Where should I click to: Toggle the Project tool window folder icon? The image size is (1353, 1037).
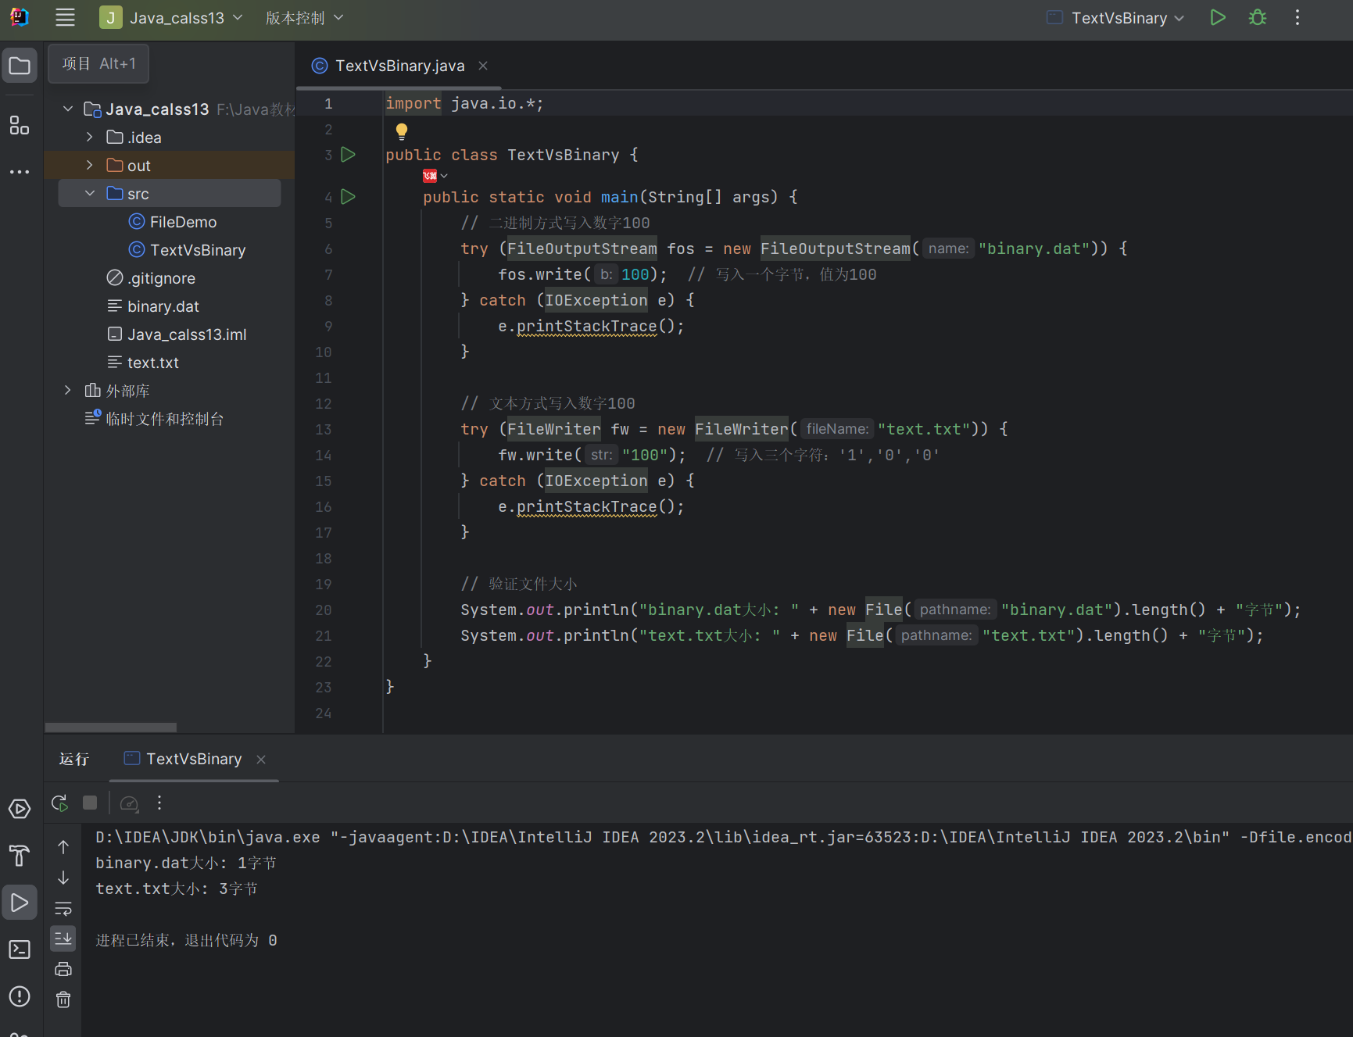pos(20,66)
